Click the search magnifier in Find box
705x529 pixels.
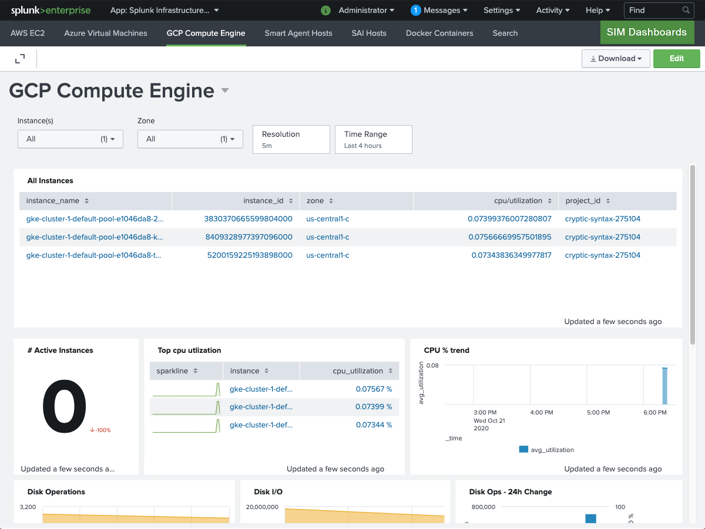coord(686,10)
